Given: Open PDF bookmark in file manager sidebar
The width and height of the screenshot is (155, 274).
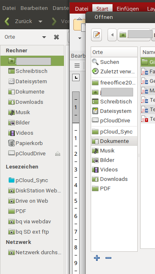Looking at the screenshot, I should (x=32, y=211).
